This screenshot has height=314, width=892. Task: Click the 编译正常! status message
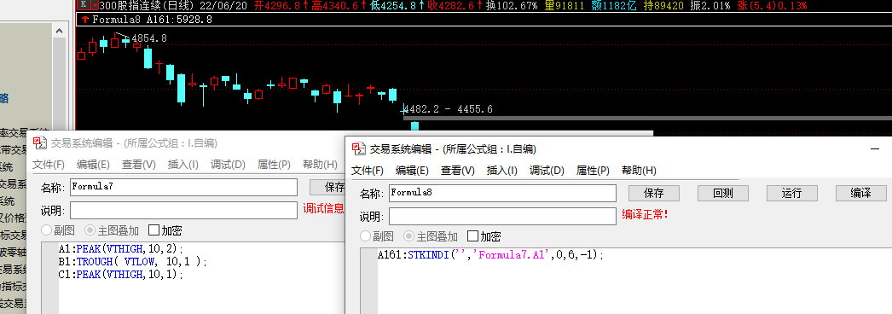click(x=645, y=214)
